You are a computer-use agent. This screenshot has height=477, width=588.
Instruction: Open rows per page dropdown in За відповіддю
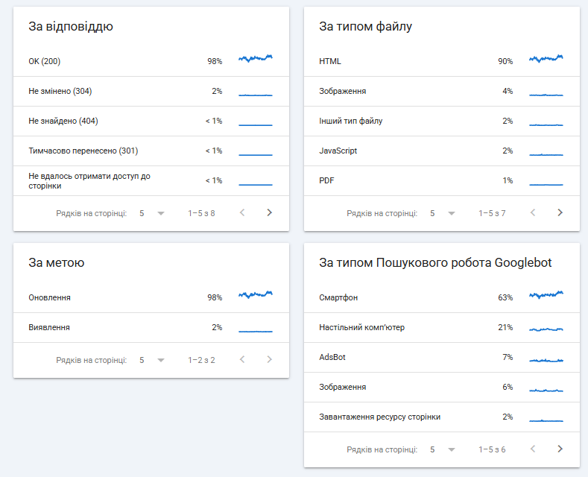coord(152,213)
